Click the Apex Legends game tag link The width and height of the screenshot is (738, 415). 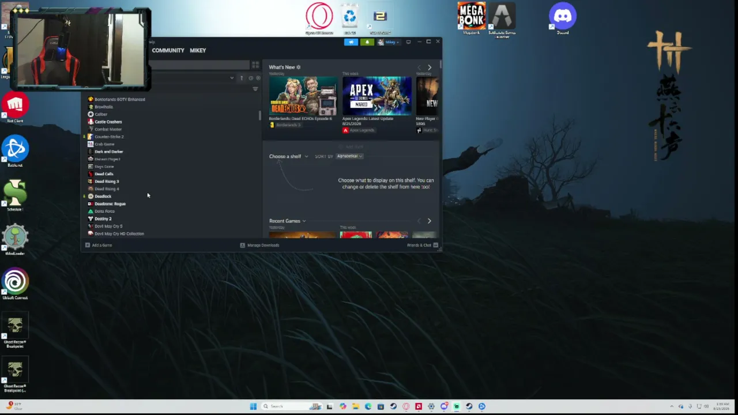click(359, 130)
